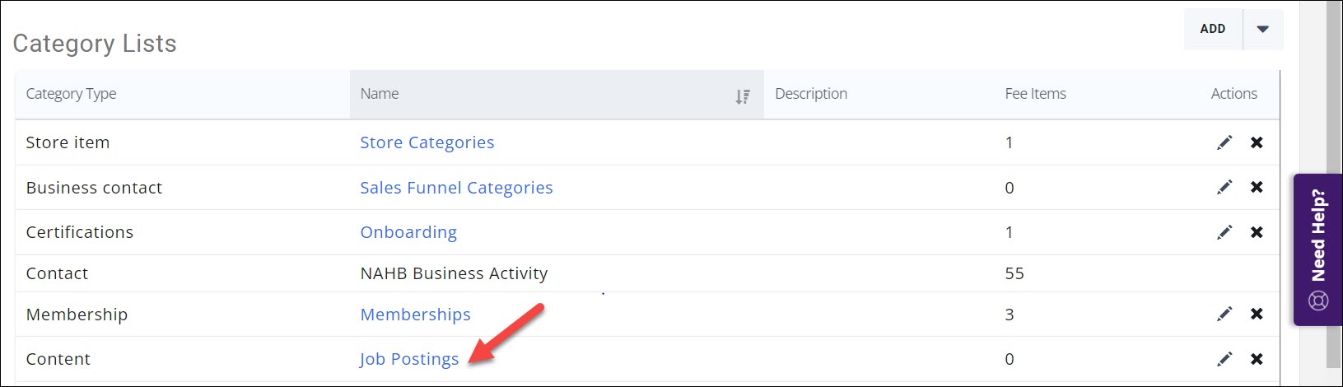Sort the list by Name column
This screenshot has width=1343, height=387.
point(742,96)
